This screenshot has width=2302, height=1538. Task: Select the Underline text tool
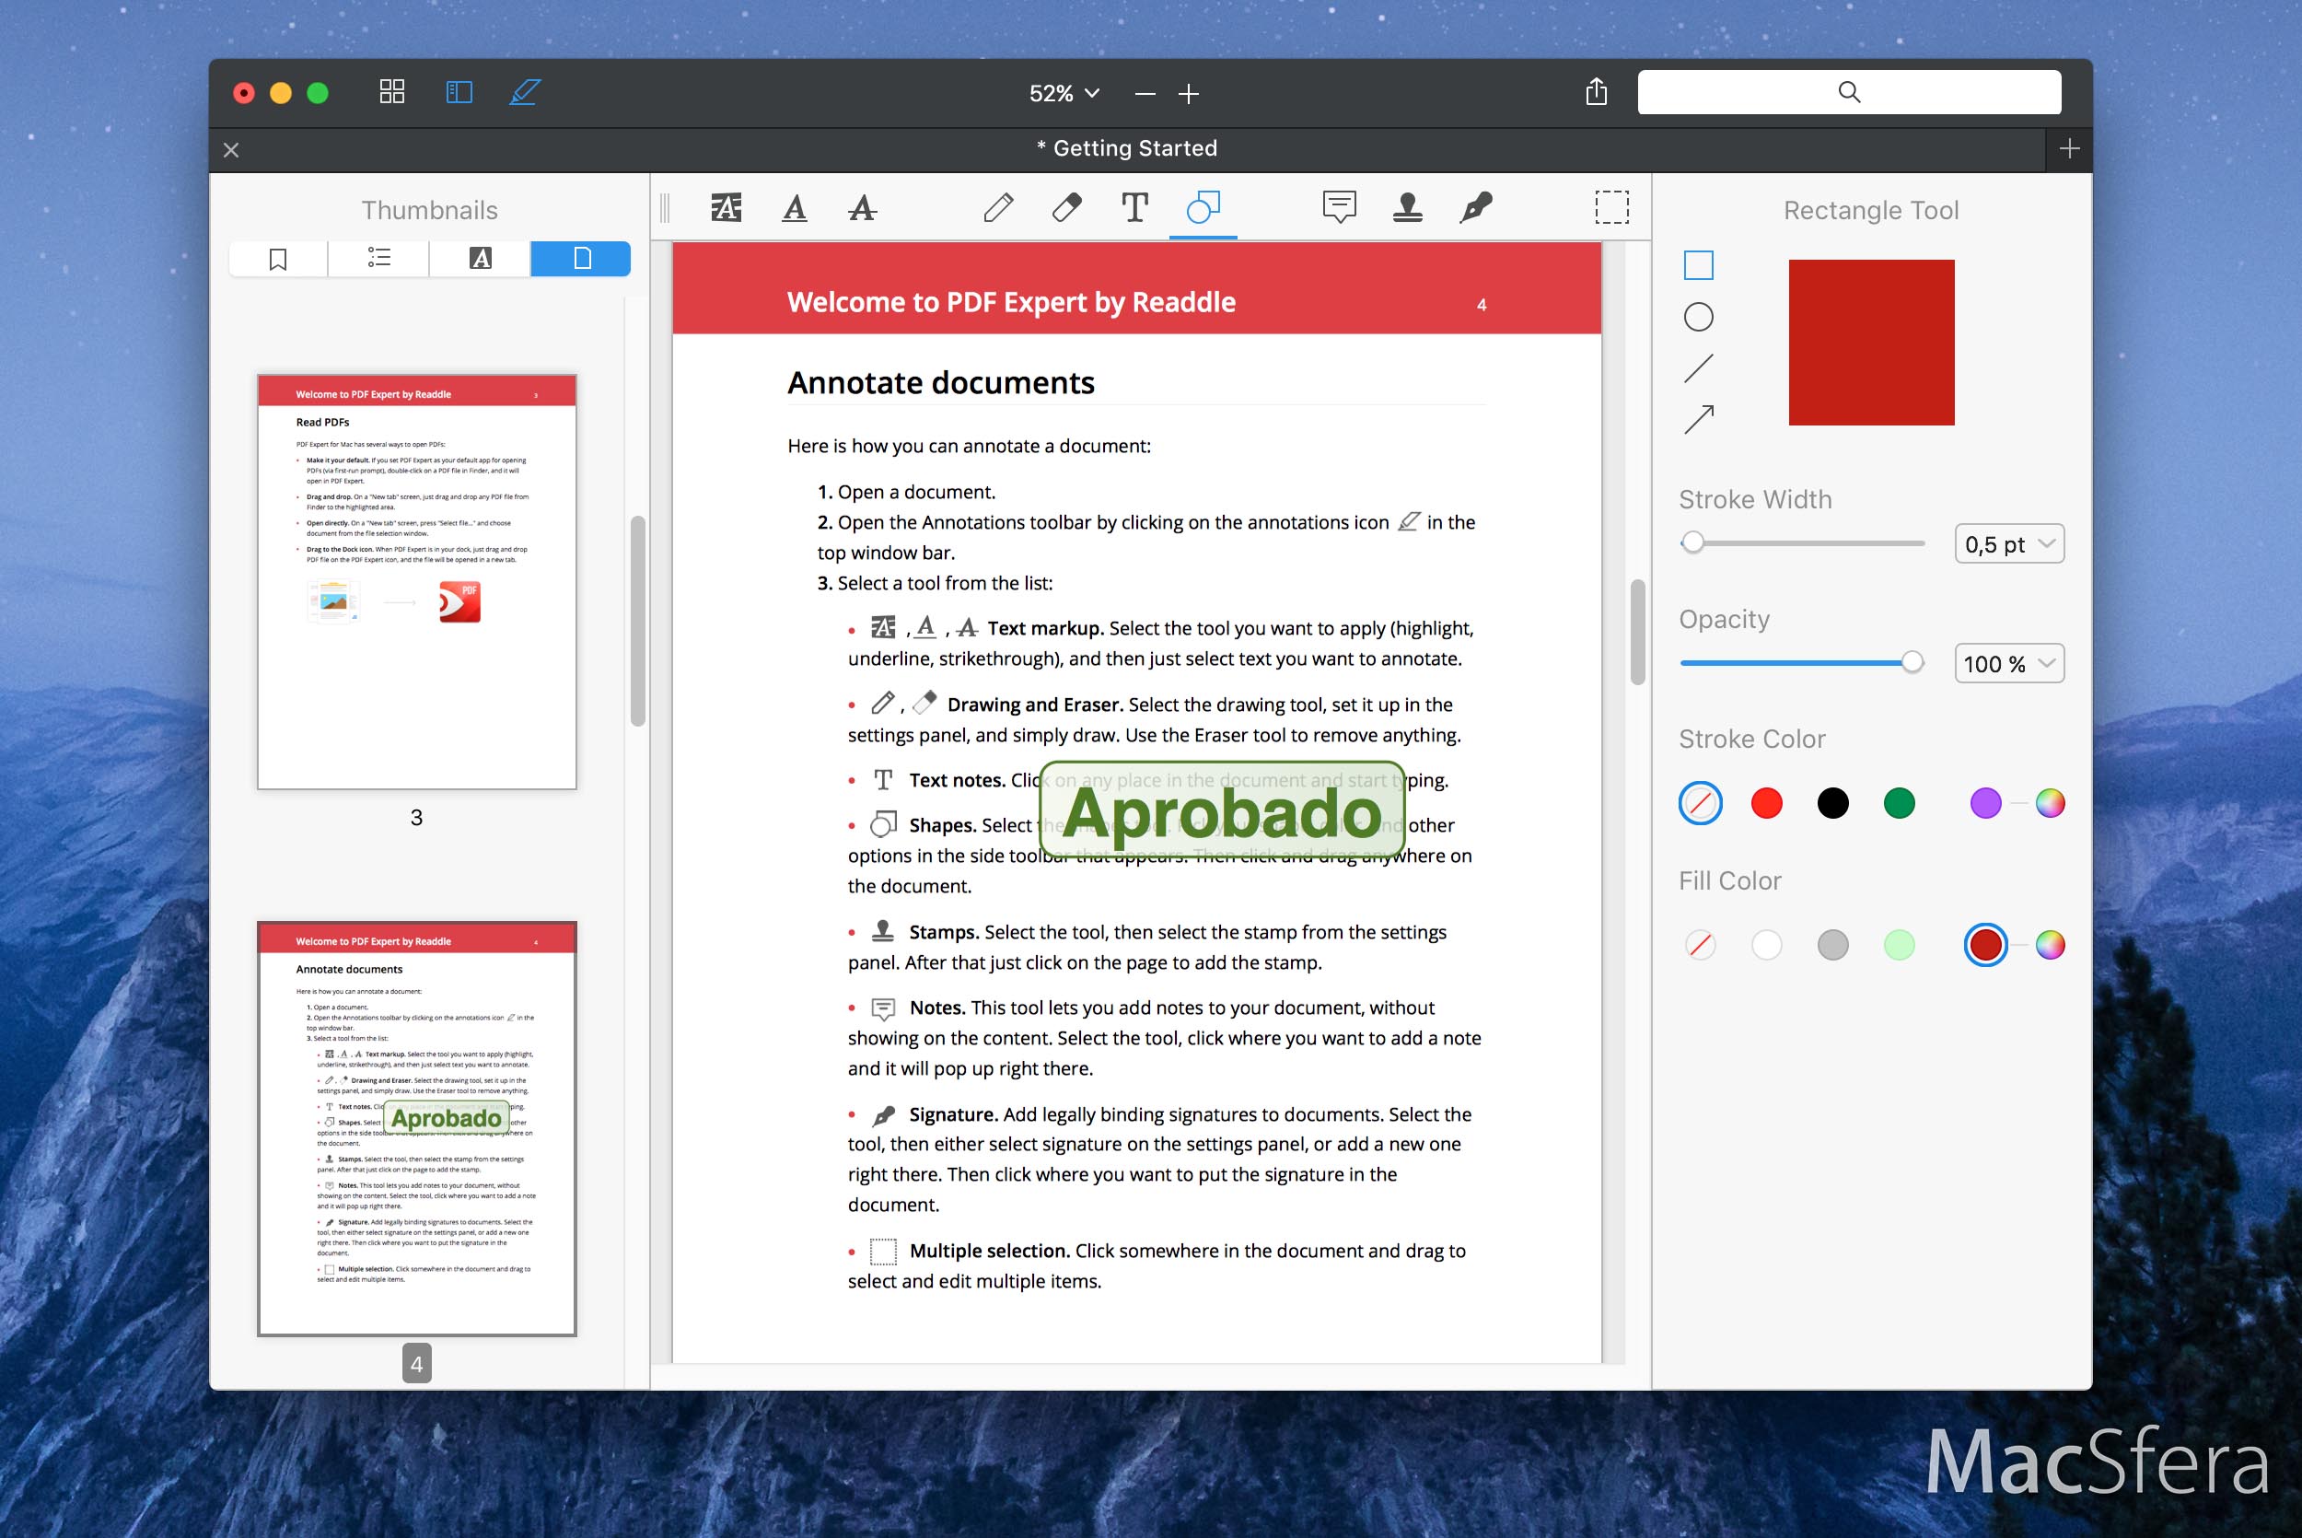click(x=796, y=207)
